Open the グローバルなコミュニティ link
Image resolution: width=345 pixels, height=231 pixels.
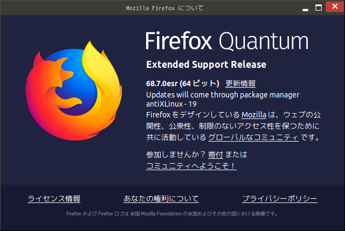click(x=253, y=137)
